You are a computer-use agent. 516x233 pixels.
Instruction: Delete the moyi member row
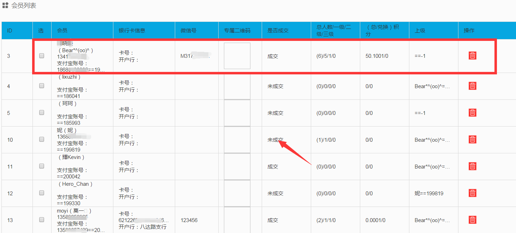coord(472,220)
